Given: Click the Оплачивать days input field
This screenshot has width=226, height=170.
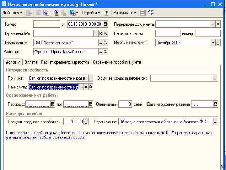Looking at the screenshot, I should [x=125, y=104].
